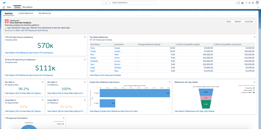Click the pencil edit navigation icon

point(259,7)
